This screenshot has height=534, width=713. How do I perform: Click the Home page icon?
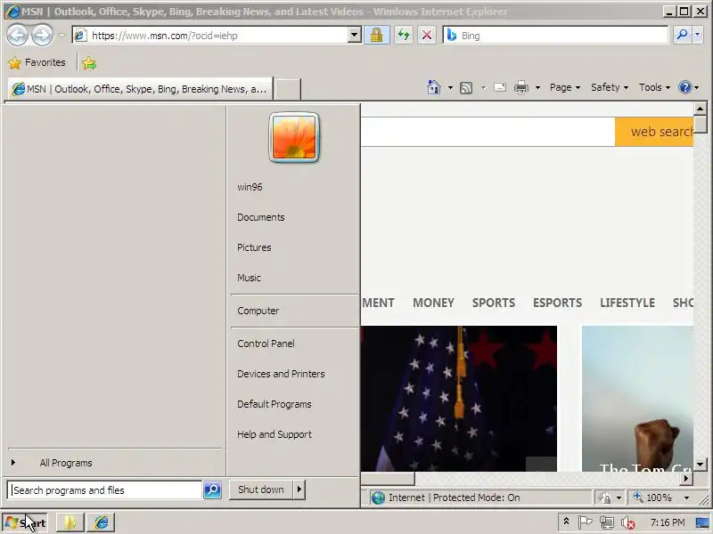(433, 87)
